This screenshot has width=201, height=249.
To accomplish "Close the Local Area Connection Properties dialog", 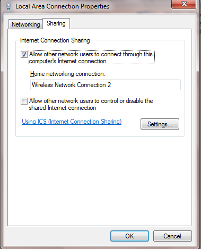I will coord(183,4).
